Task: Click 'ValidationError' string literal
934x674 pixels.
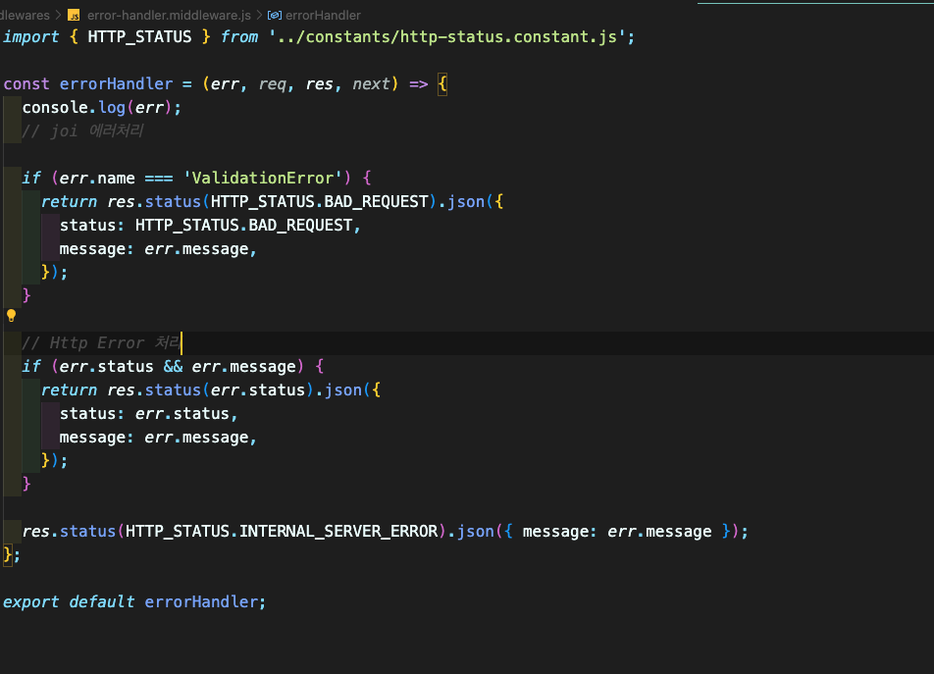Action: 263,178
